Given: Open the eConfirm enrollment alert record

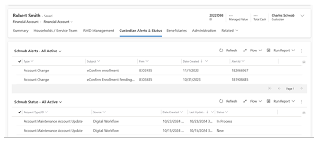Looking at the screenshot, I should pyautogui.click(x=102, y=71).
